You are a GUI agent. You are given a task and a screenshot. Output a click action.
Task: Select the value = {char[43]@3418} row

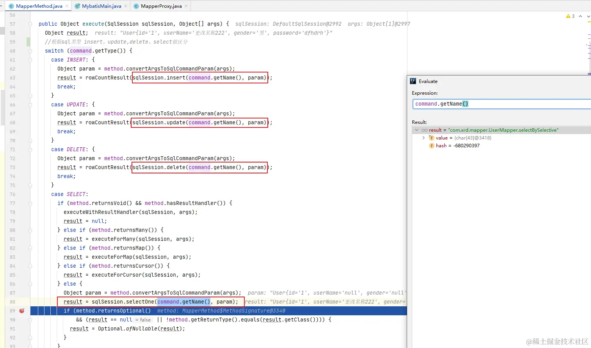coord(502,138)
